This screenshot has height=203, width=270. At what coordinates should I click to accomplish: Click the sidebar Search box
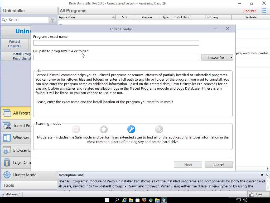(x=28, y=20)
